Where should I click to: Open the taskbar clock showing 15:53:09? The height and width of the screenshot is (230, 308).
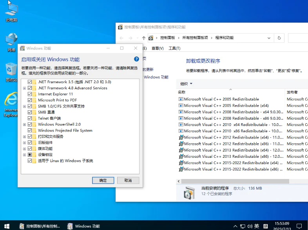point(282,226)
